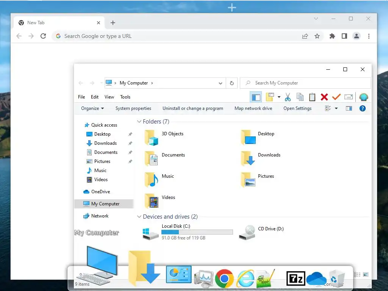Click Open Settings in command bar

click(297, 108)
